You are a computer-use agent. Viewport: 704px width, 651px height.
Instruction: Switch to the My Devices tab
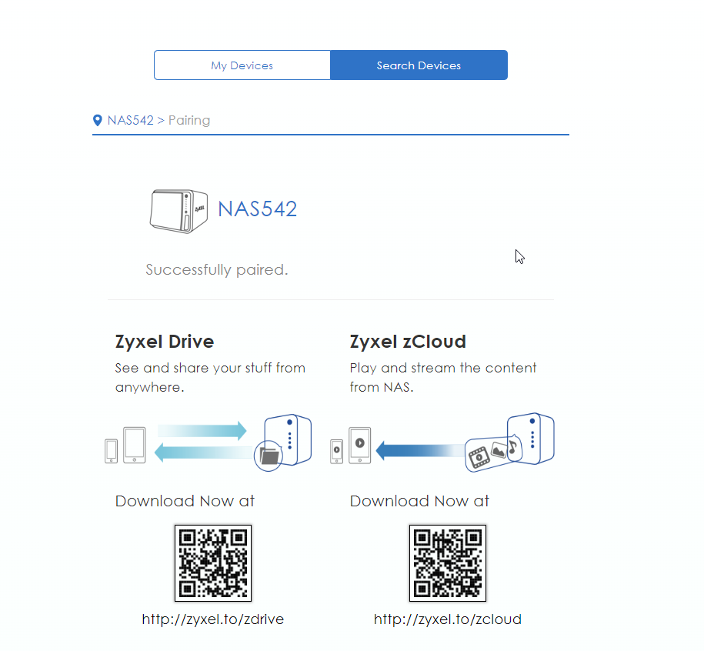pos(242,65)
